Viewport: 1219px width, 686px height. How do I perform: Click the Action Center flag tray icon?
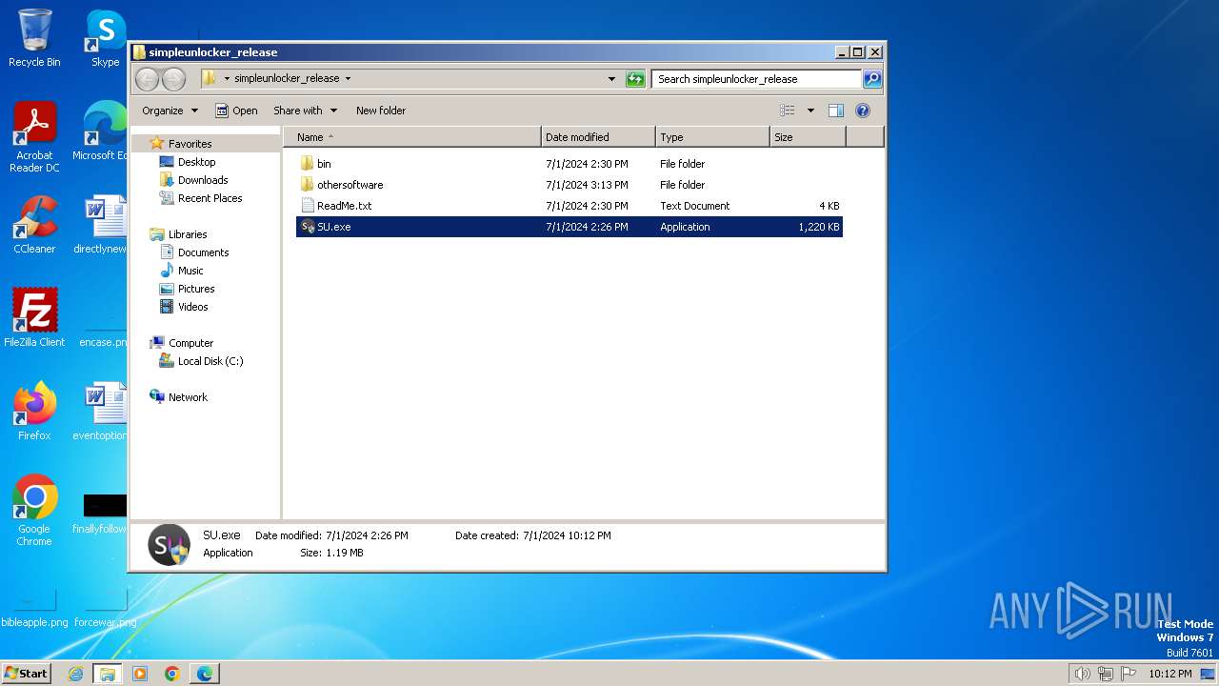point(1129,674)
